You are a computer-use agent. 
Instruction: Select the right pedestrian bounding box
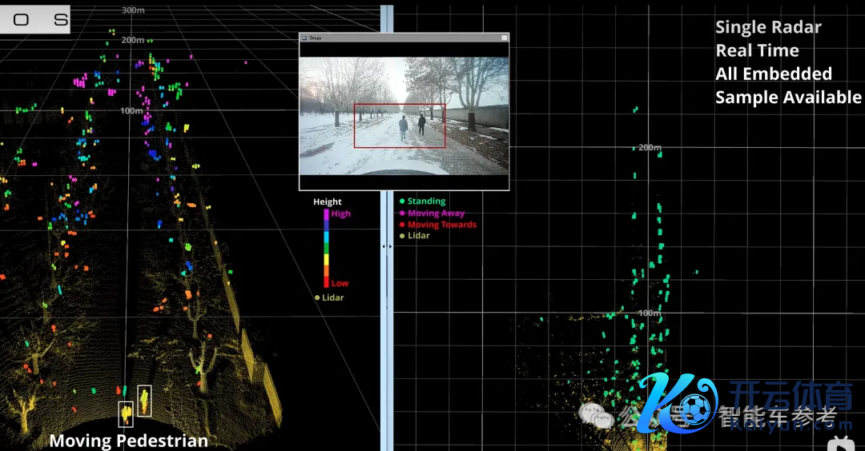click(144, 400)
